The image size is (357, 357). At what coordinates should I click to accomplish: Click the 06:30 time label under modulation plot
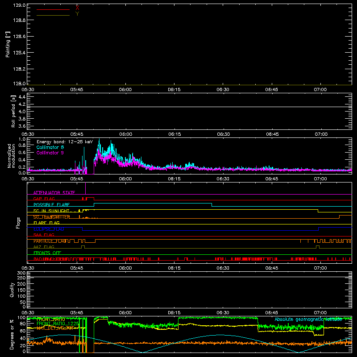point(223,179)
